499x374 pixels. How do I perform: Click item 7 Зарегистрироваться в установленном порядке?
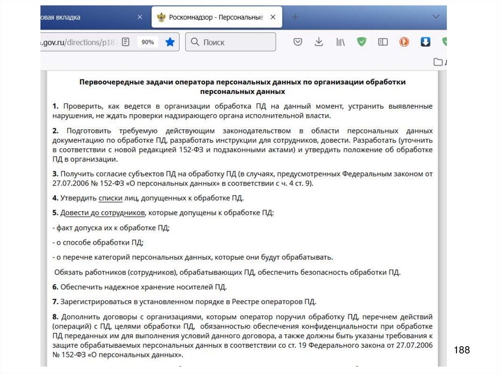184,302
